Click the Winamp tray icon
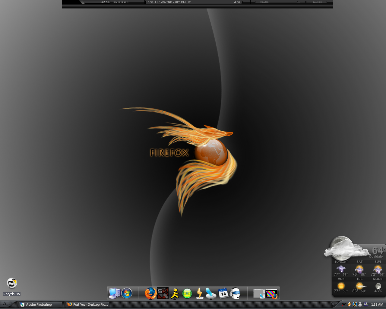Screen dimensions: 386x309 coord(349,304)
